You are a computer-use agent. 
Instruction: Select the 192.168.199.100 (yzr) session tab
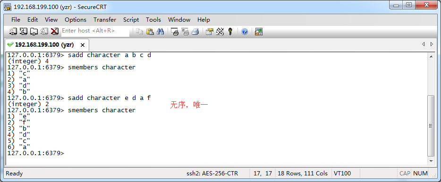pos(47,45)
